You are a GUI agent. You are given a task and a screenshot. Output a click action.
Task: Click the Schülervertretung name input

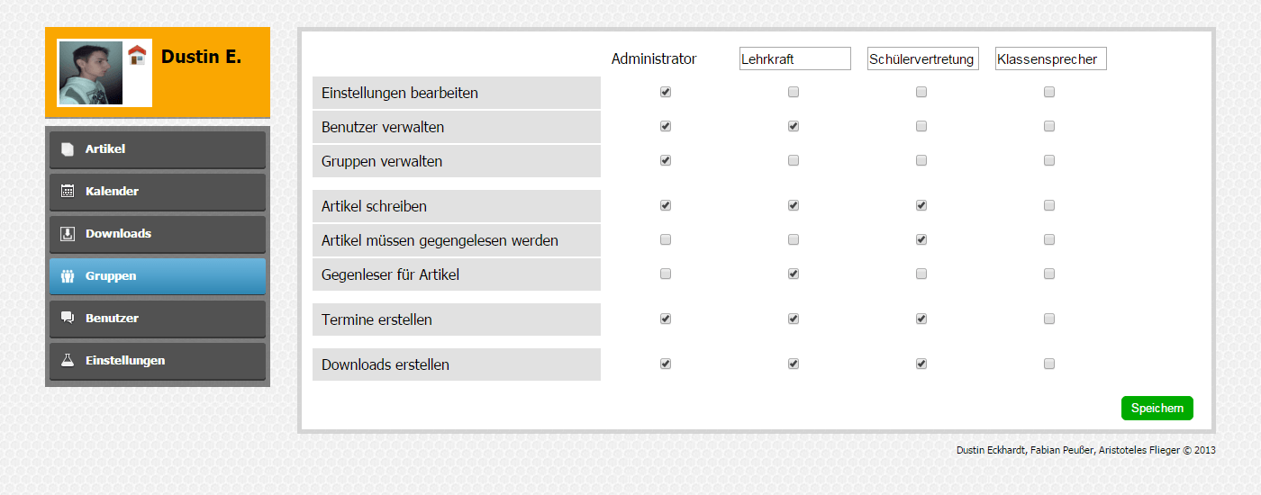(923, 58)
